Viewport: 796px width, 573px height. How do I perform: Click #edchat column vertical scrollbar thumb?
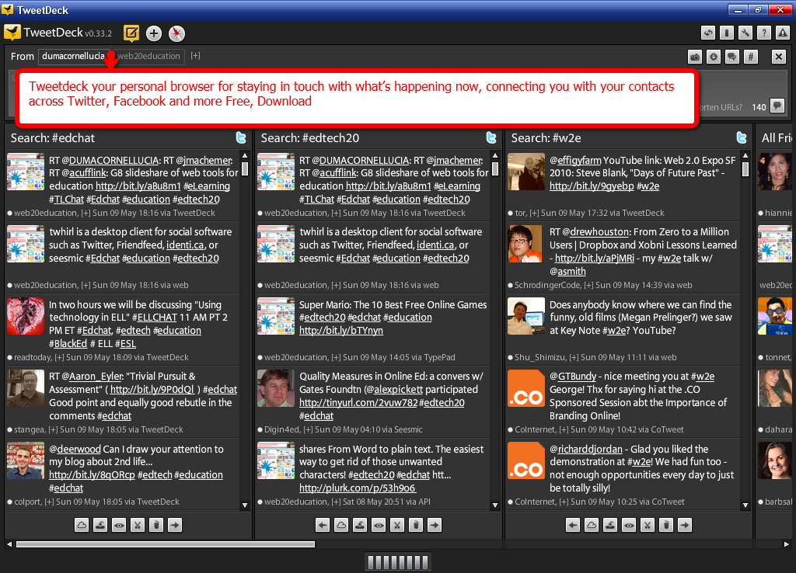(x=245, y=168)
